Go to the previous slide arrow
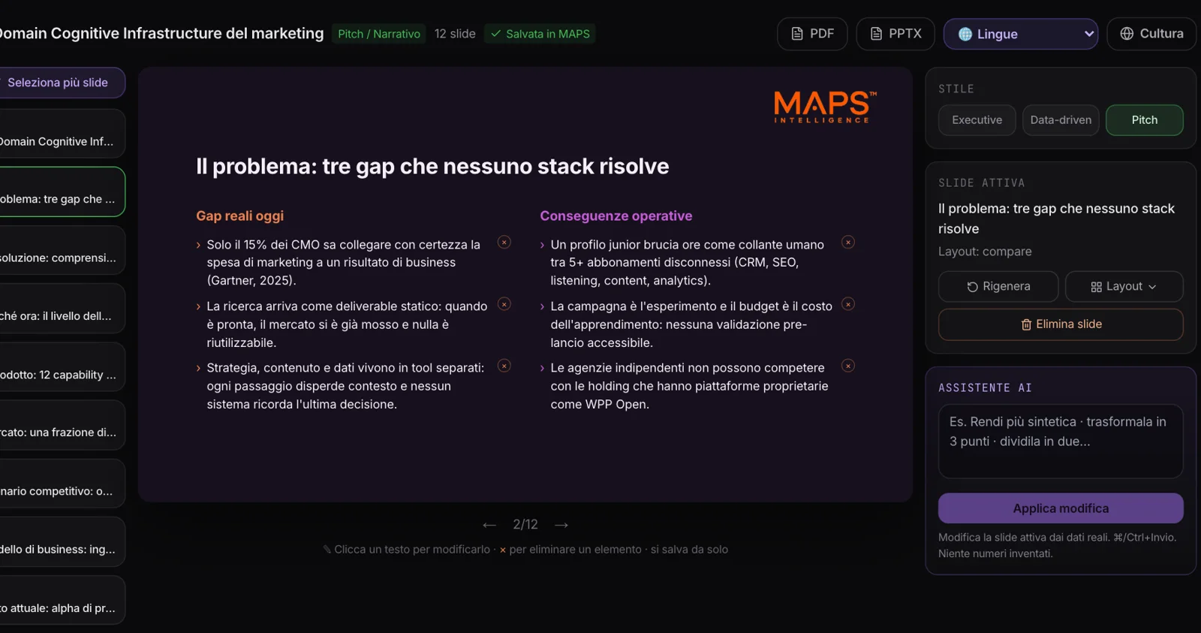 489,525
